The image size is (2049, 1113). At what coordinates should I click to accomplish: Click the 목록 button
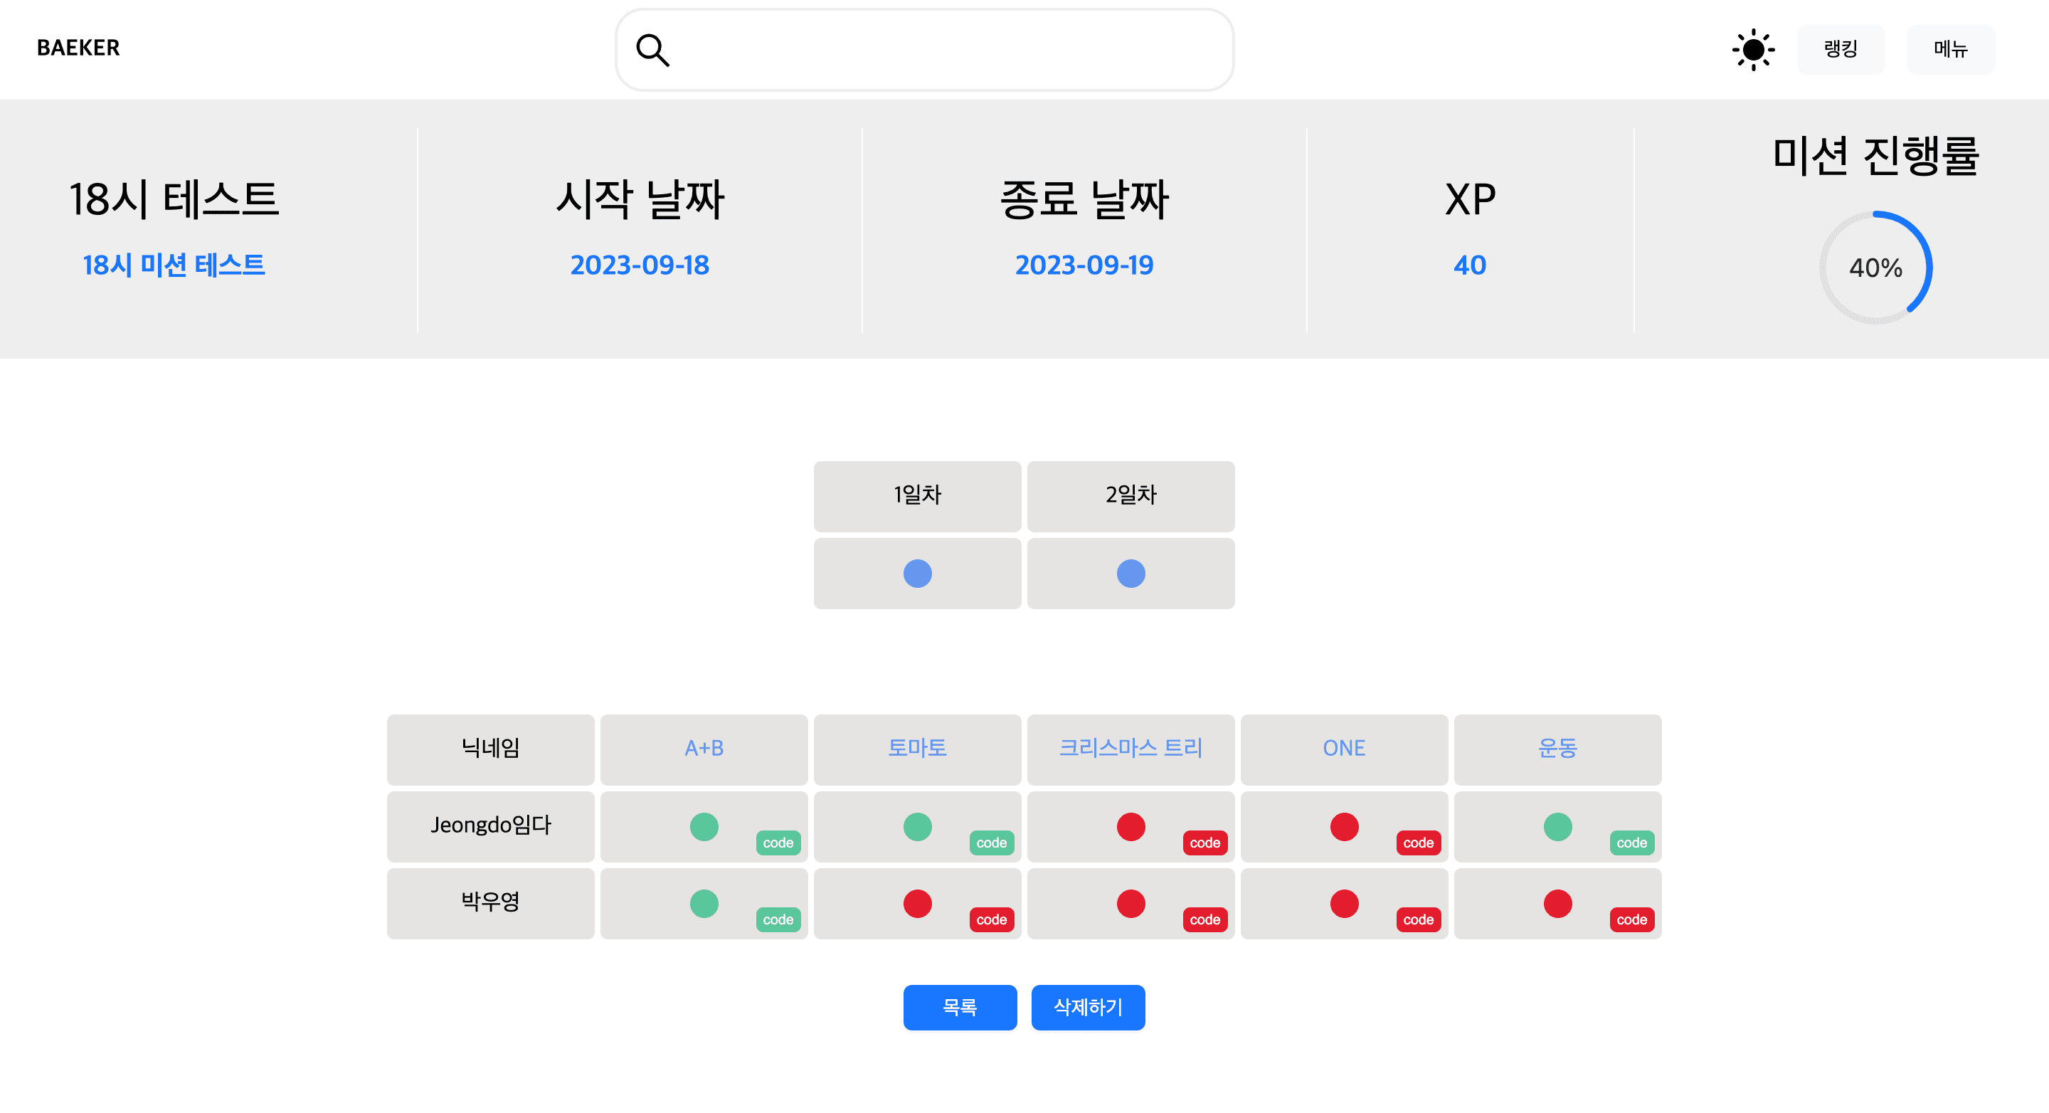[x=960, y=1007]
